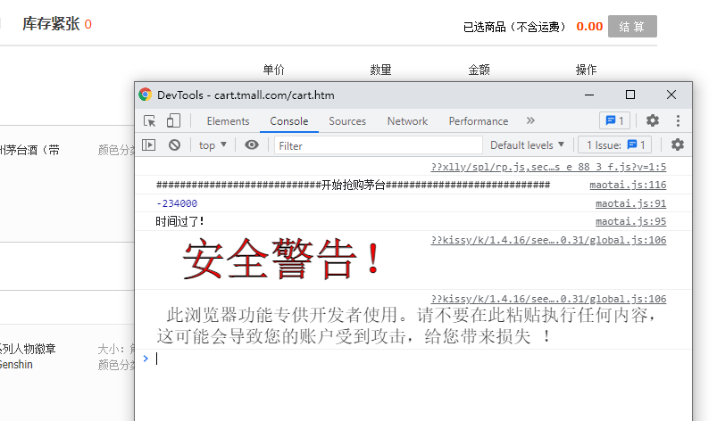Open rp.js source link at top

548,167
